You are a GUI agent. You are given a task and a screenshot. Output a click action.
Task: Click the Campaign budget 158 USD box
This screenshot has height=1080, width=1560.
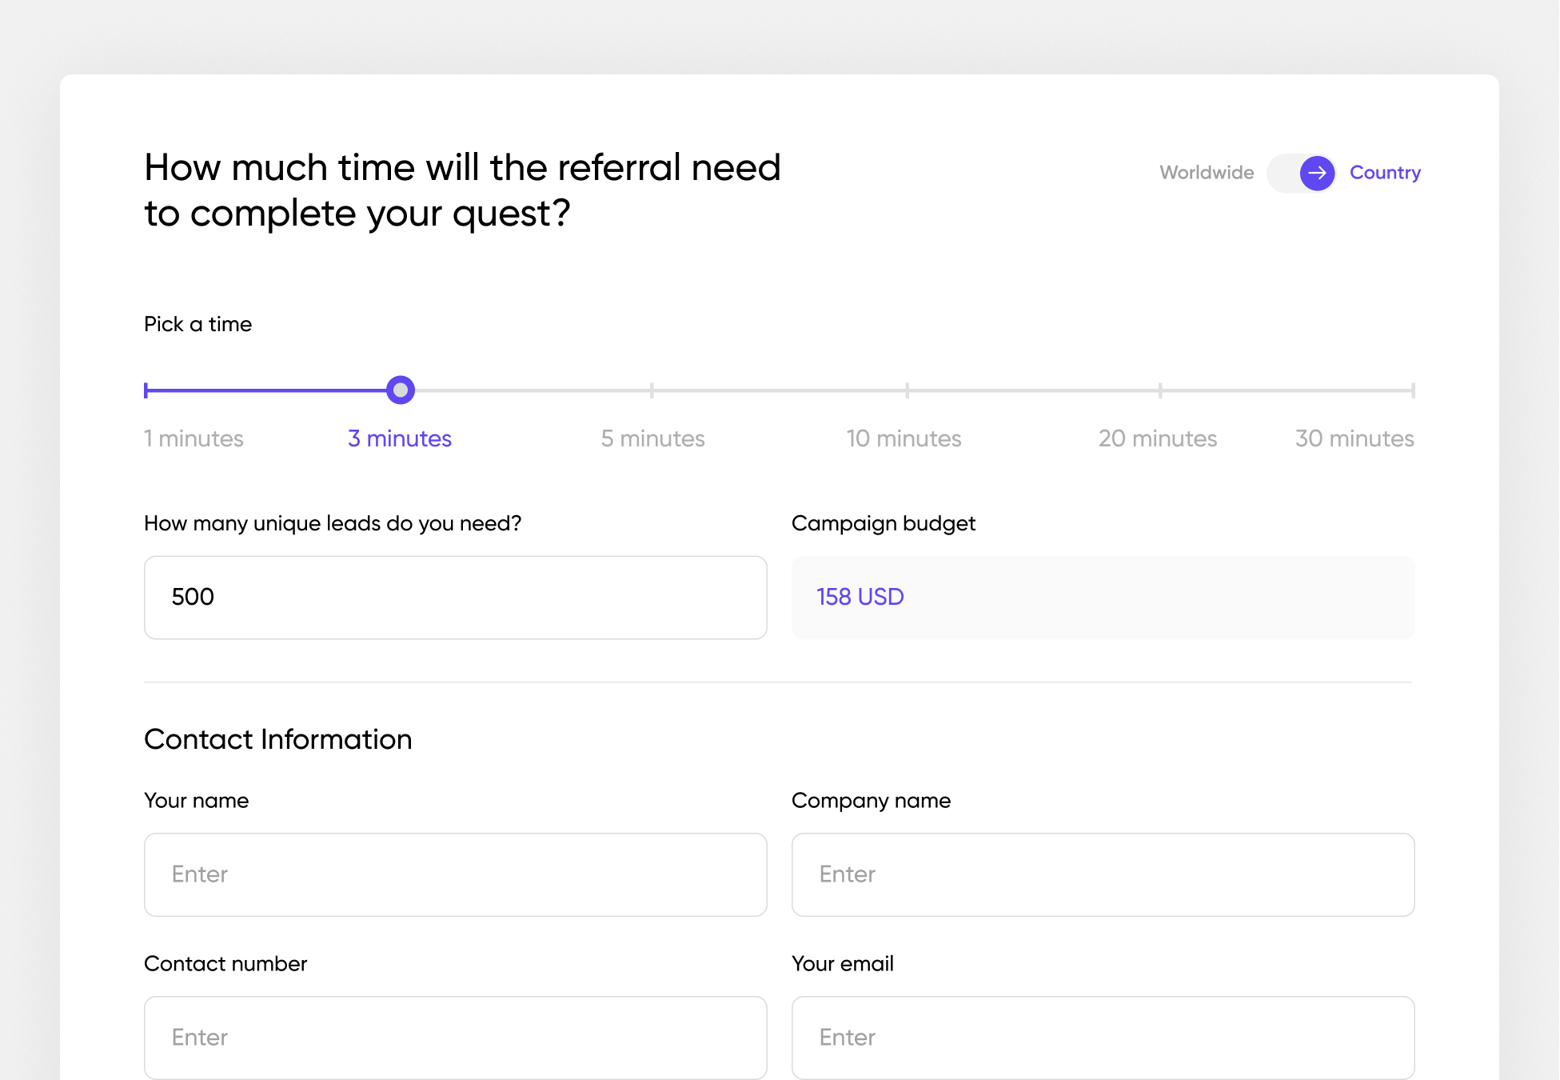[x=1103, y=598]
